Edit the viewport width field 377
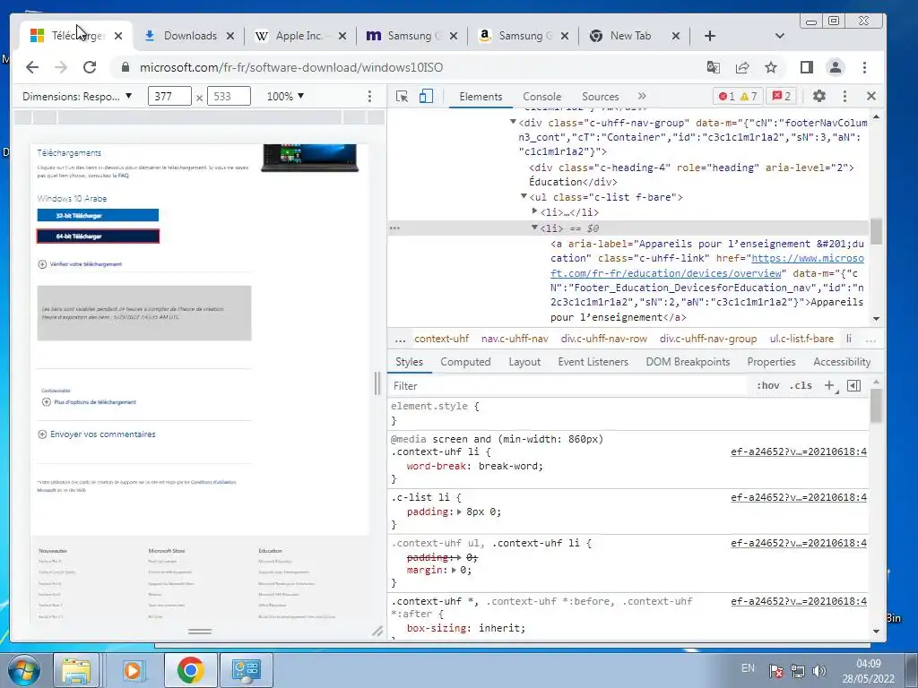918x688 pixels. (x=169, y=96)
